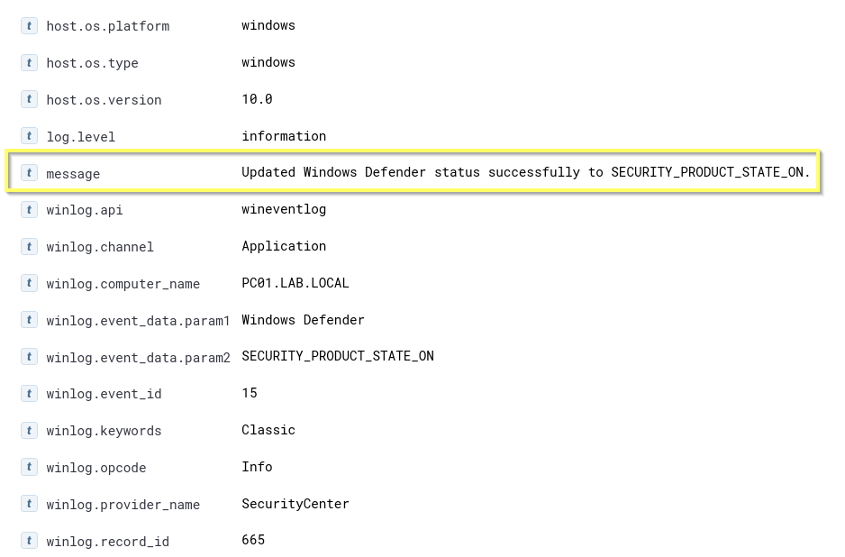Click the type icon beside winlog.record_id
The width and height of the screenshot is (845, 557).
tap(30, 541)
